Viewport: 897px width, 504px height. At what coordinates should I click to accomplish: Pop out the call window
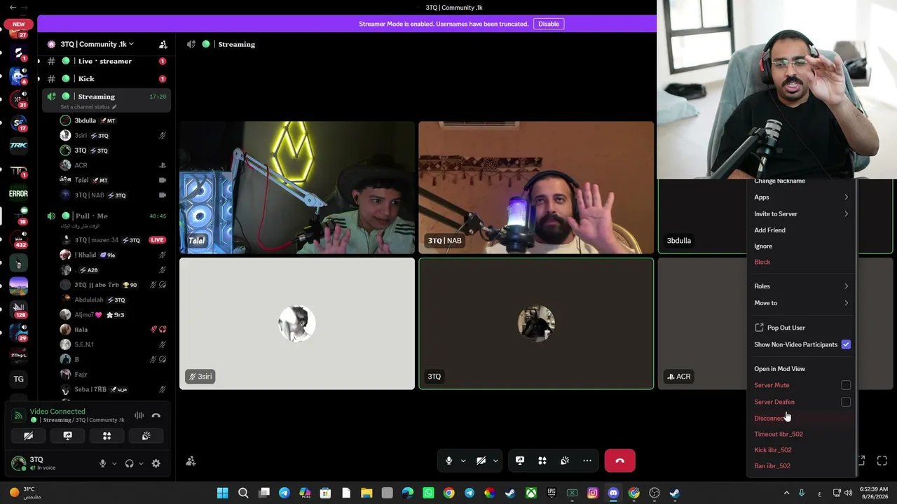click(x=861, y=461)
